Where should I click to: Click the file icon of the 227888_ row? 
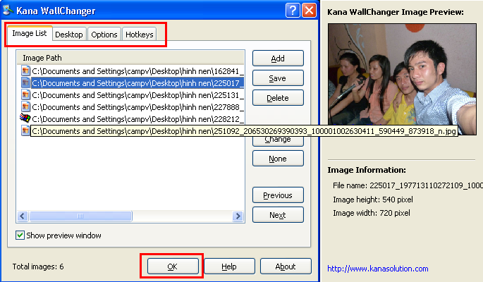coord(25,107)
